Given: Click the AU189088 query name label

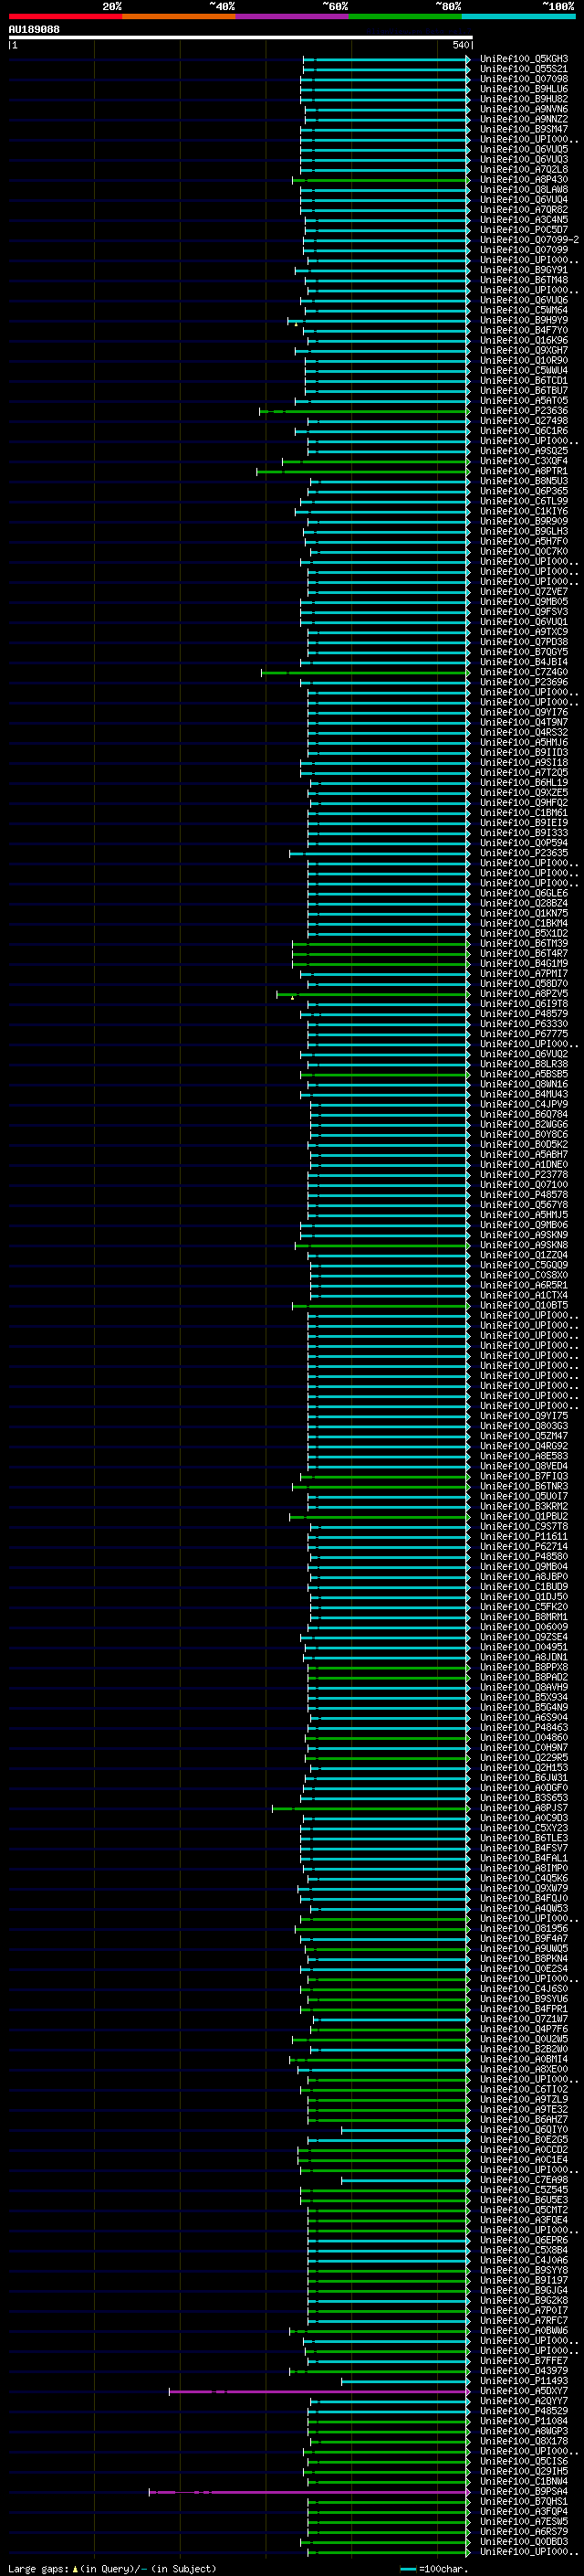Looking at the screenshot, I should (x=34, y=29).
